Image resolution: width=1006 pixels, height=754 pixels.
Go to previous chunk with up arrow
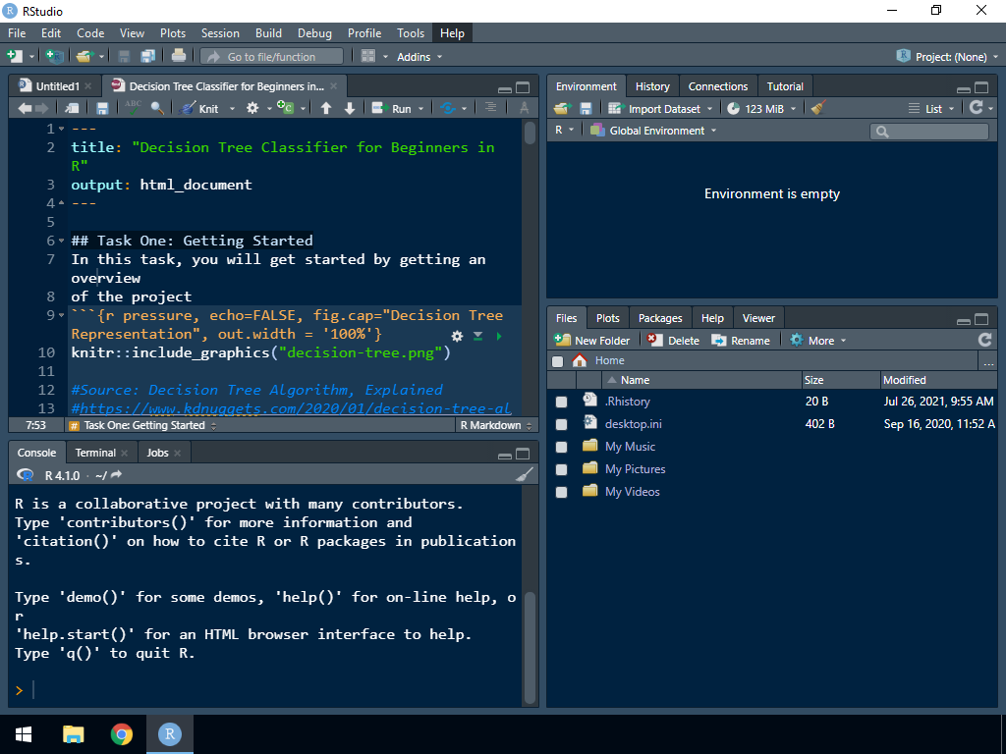point(326,108)
